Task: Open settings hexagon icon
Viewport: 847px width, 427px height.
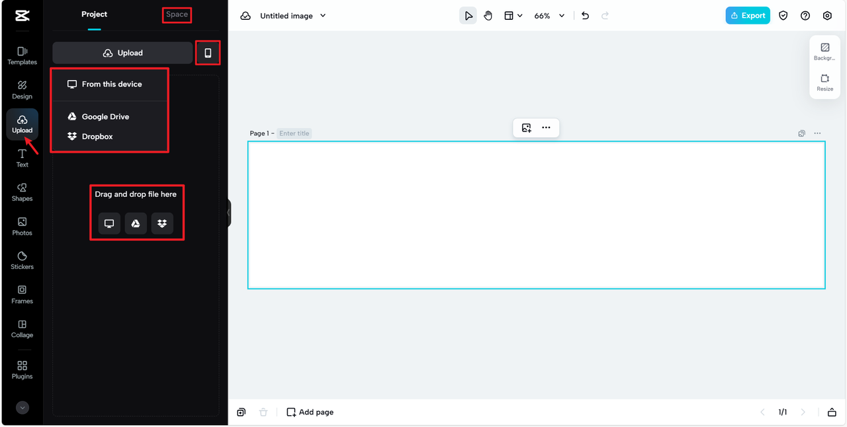Action: click(827, 16)
